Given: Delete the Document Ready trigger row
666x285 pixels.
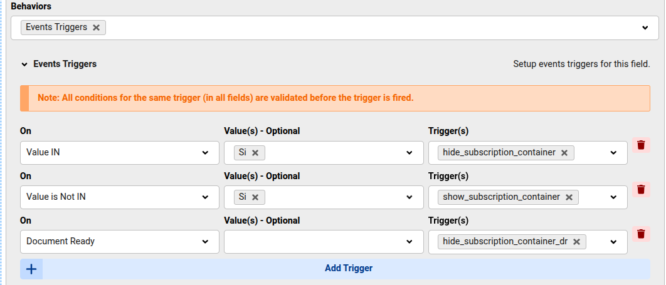Looking at the screenshot, I should 641,234.
